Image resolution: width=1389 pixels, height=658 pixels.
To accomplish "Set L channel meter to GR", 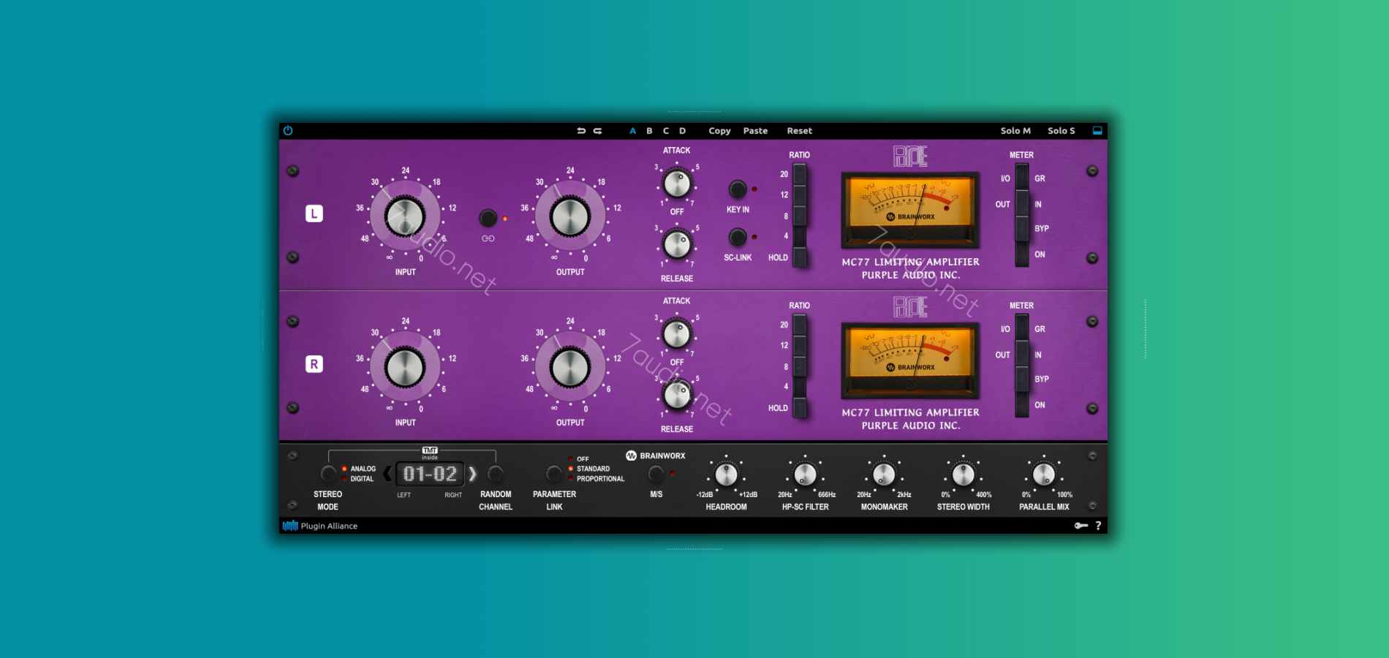I will 1022,178.
